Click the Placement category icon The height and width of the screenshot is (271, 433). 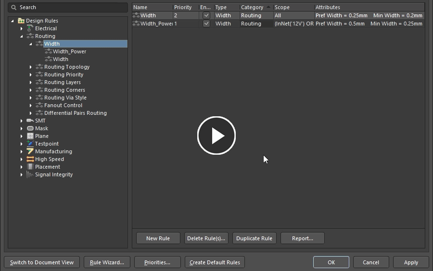tap(30, 167)
